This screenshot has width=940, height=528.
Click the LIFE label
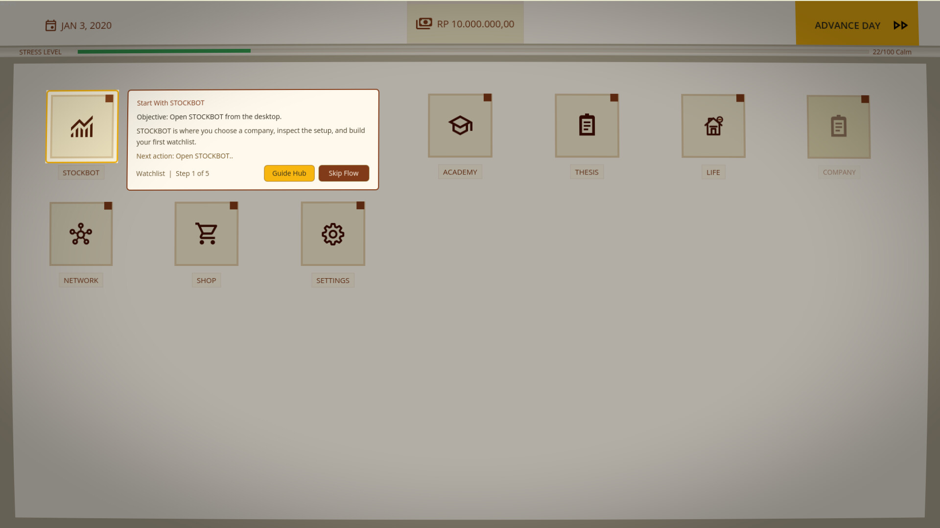click(713, 172)
